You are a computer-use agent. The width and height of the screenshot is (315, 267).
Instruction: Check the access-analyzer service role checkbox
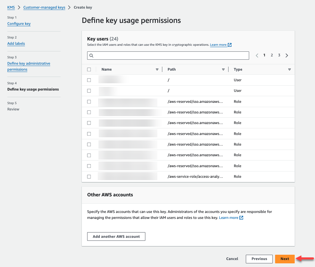point(89,177)
